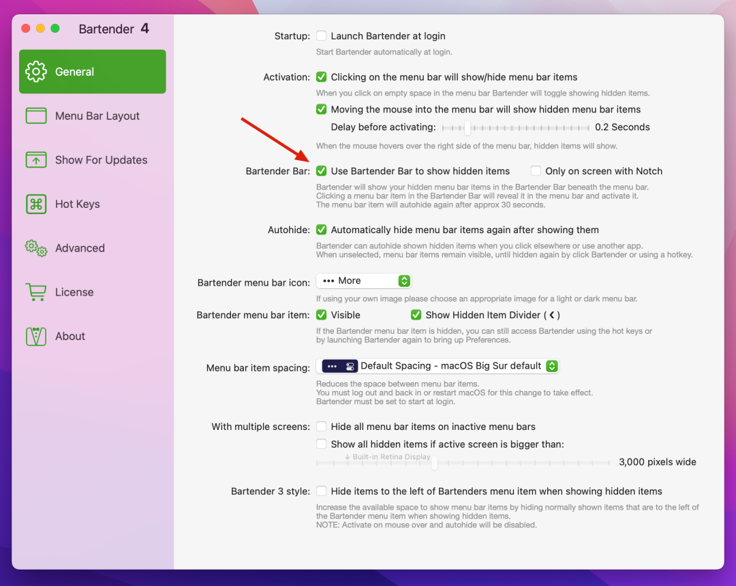Click the General gear icon in sidebar
Screen dimensions: 736x586
pyautogui.click(x=36, y=72)
